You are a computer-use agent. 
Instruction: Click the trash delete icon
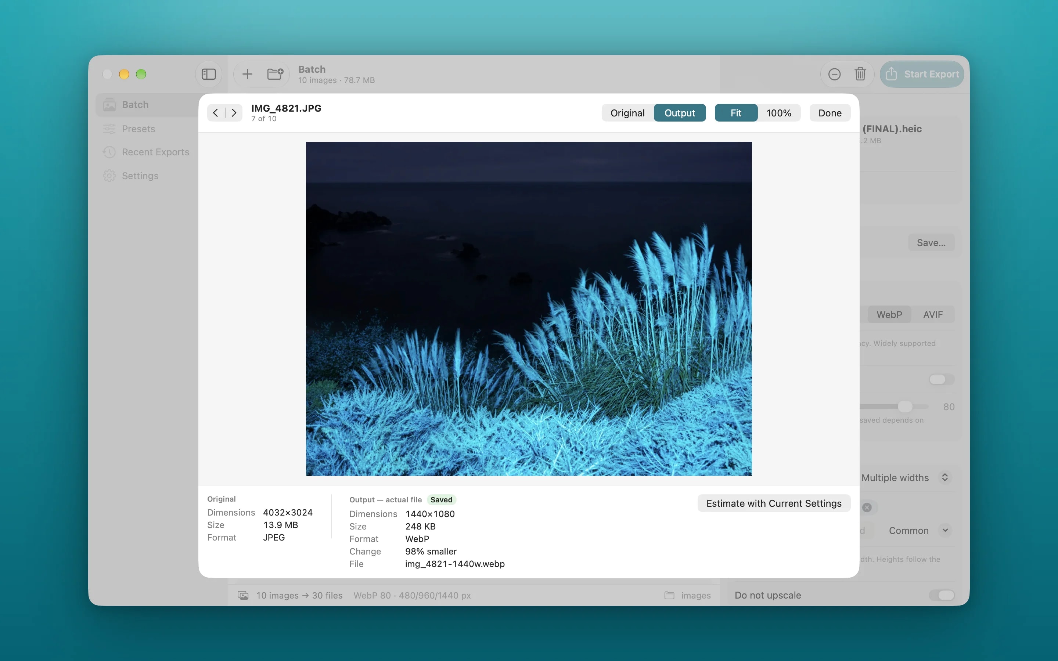click(x=860, y=74)
